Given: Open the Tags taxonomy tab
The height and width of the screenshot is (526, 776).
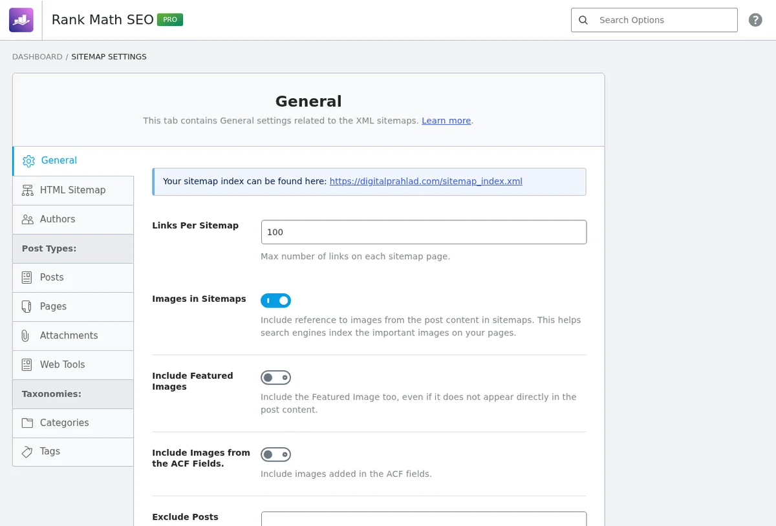Looking at the screenshot, I should pos(73,452).
